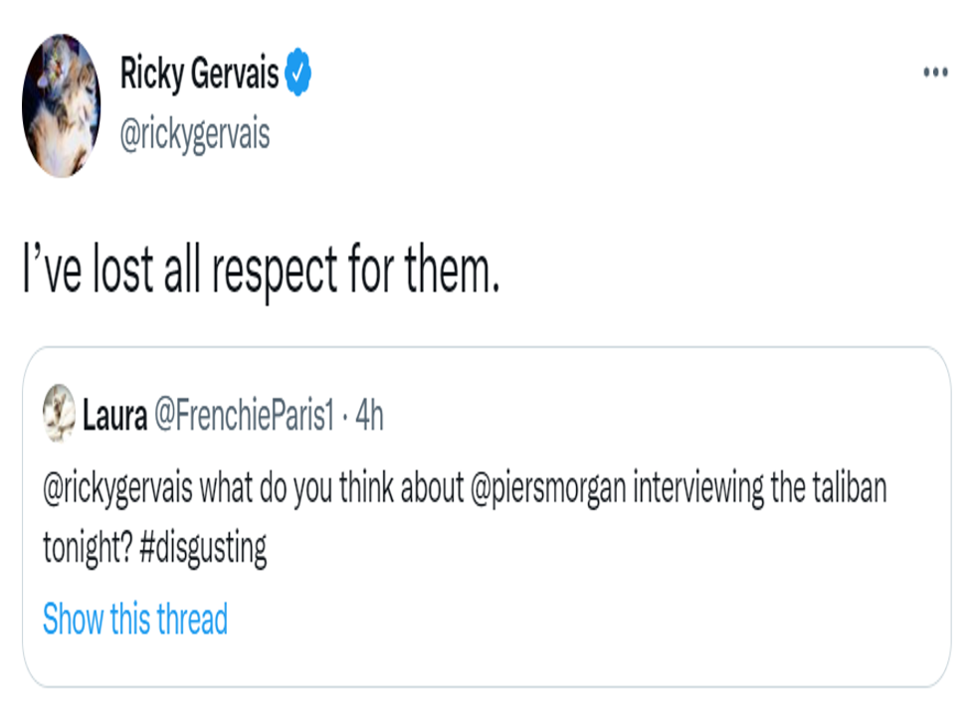Viewport: 977px width, 722px height.
Task: Click Ricky Gervais's profile avatar
Action: 62,105
